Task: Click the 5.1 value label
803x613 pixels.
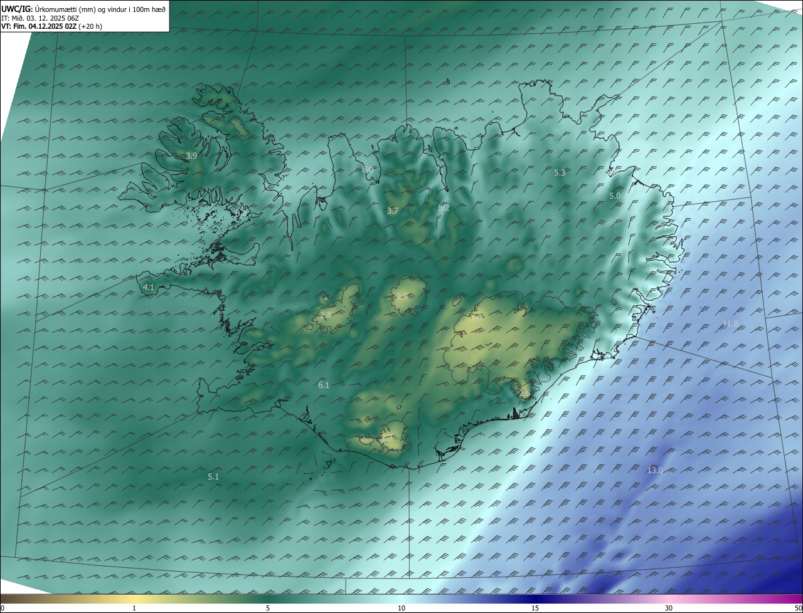Action: 213,476
